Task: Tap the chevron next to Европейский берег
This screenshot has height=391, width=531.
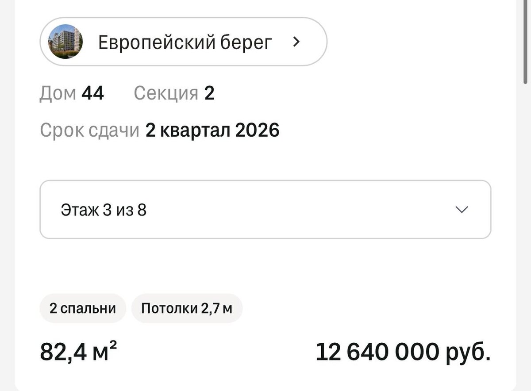Action: (297, 42)
